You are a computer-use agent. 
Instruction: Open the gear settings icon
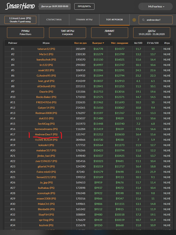(x=134, y=20)
